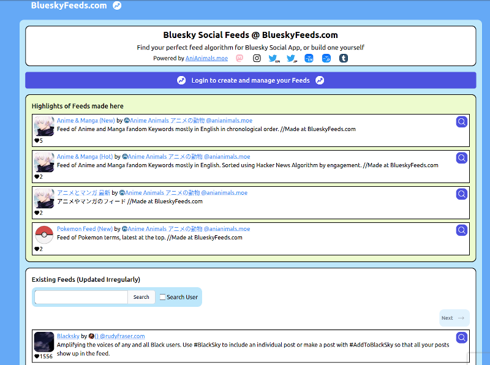Preview the アニメとマンガ 最新 feed with magnifier
Image resolution: width=490 pixels, height=365 pixels.
[462, 194]
